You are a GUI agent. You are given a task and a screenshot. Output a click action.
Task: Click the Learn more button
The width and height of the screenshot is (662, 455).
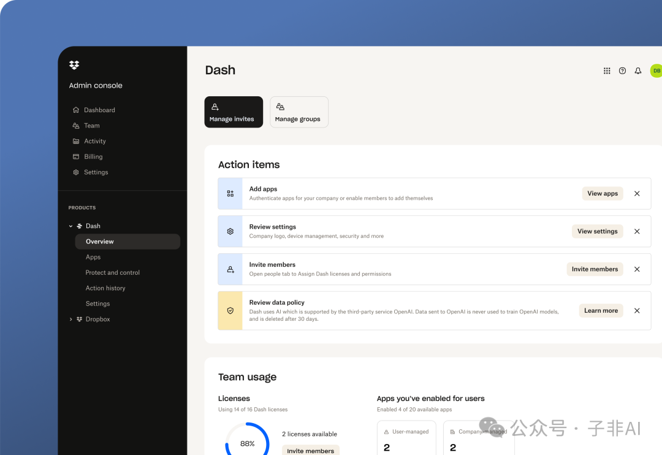click(x=601, y=310)
